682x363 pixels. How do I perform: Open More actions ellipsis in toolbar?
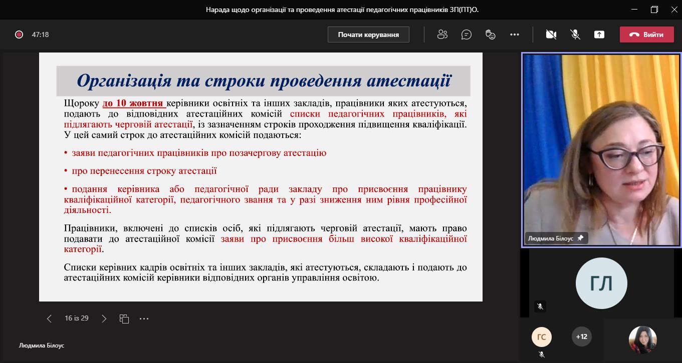click(x=515, y=34)
